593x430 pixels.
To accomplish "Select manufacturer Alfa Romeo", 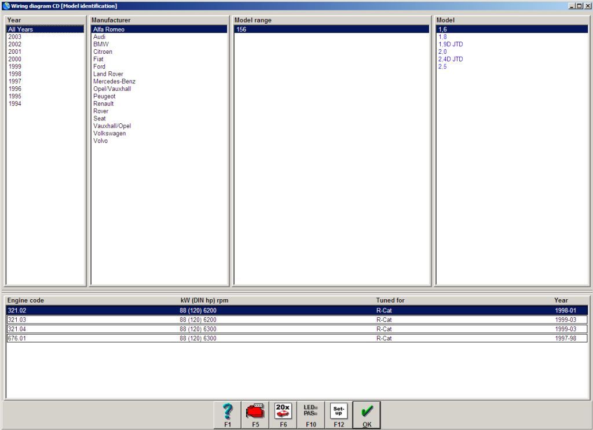I will [159, 29].
